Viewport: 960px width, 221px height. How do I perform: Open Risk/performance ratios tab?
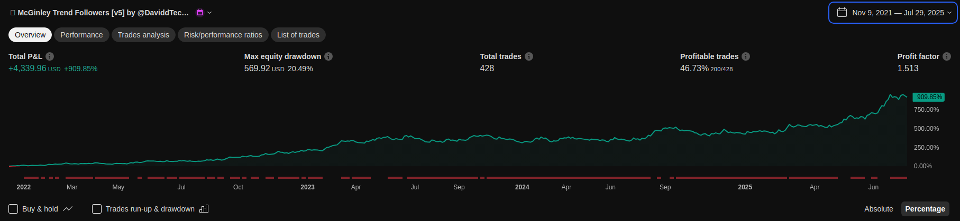coord(223,35)
